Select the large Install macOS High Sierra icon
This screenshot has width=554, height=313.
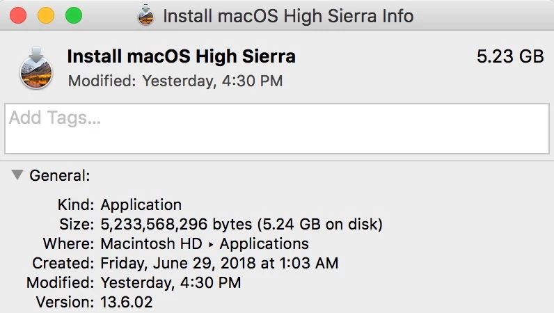coord(35,68)
